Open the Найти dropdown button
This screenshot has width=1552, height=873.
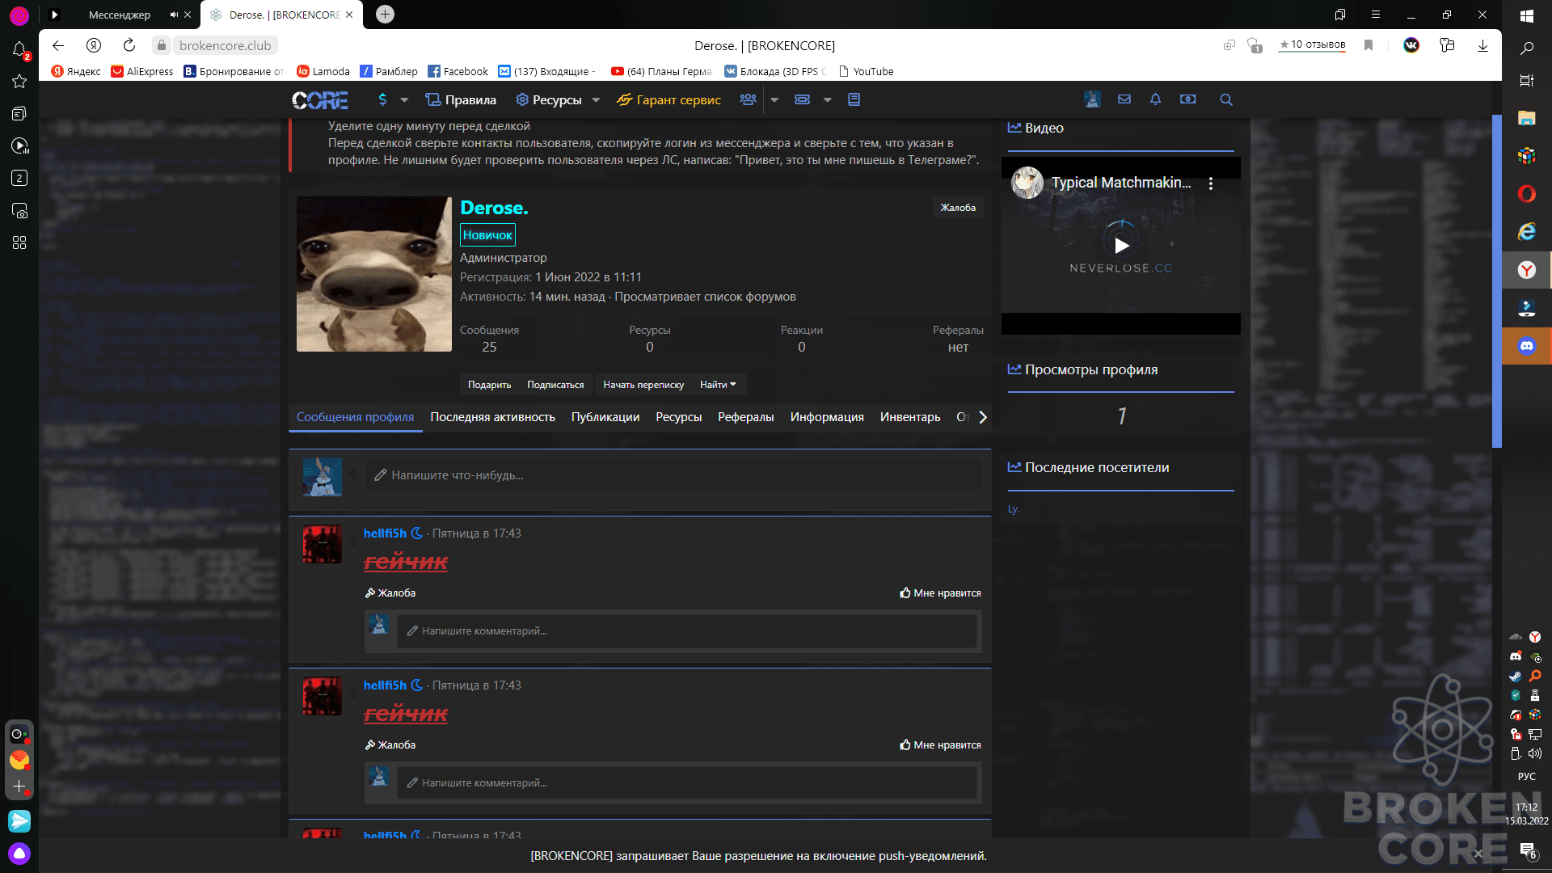[x=718, y=385]
